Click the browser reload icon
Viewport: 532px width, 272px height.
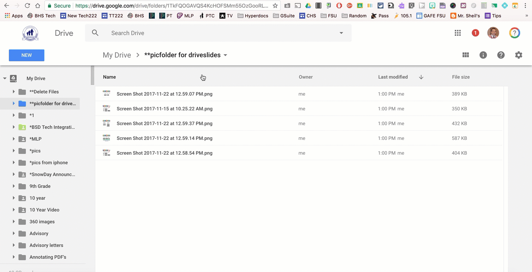[x=27, y=6]
